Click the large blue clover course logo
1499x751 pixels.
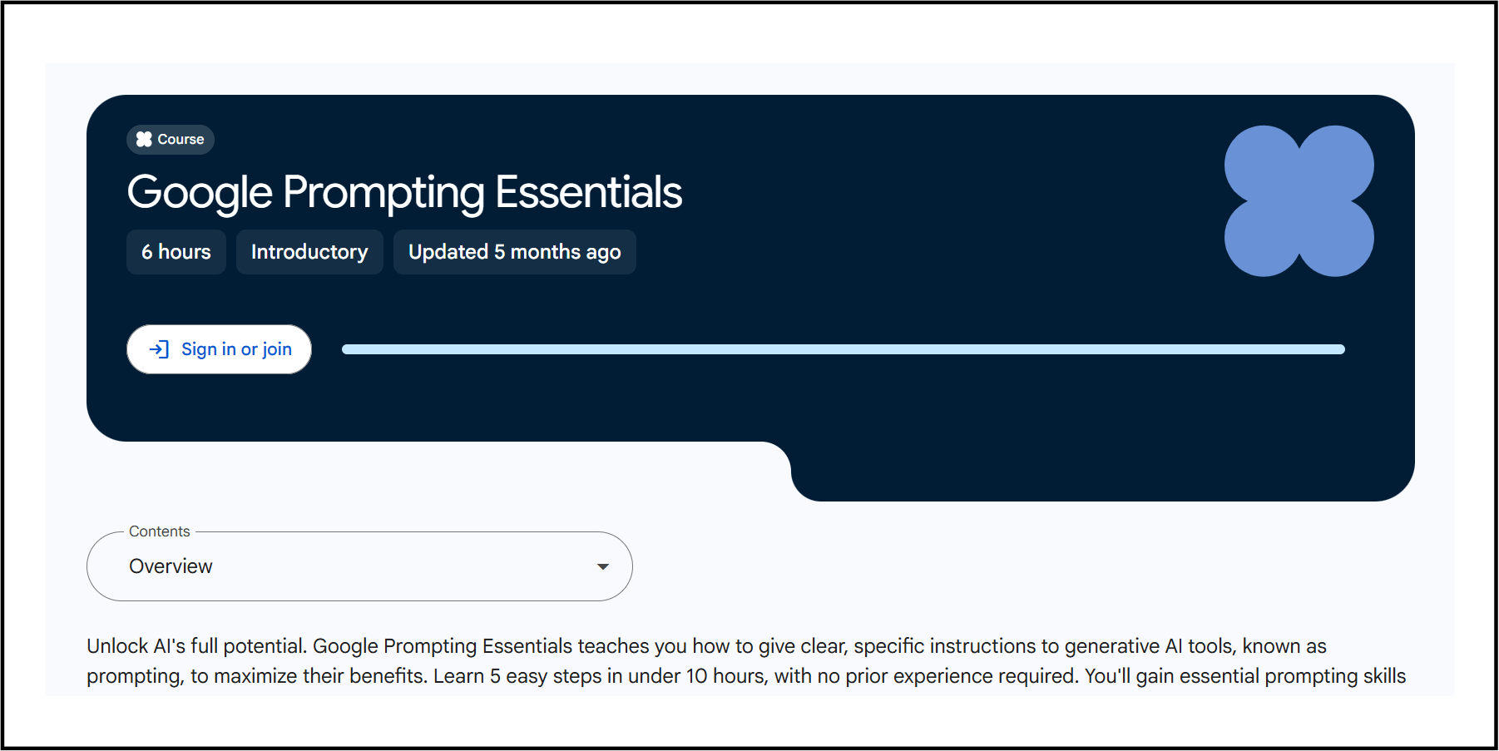click(x=1299, y=200)
